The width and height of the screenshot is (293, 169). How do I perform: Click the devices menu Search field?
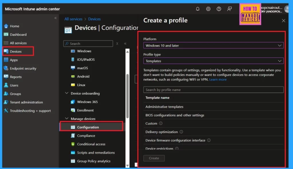[88, 43]
